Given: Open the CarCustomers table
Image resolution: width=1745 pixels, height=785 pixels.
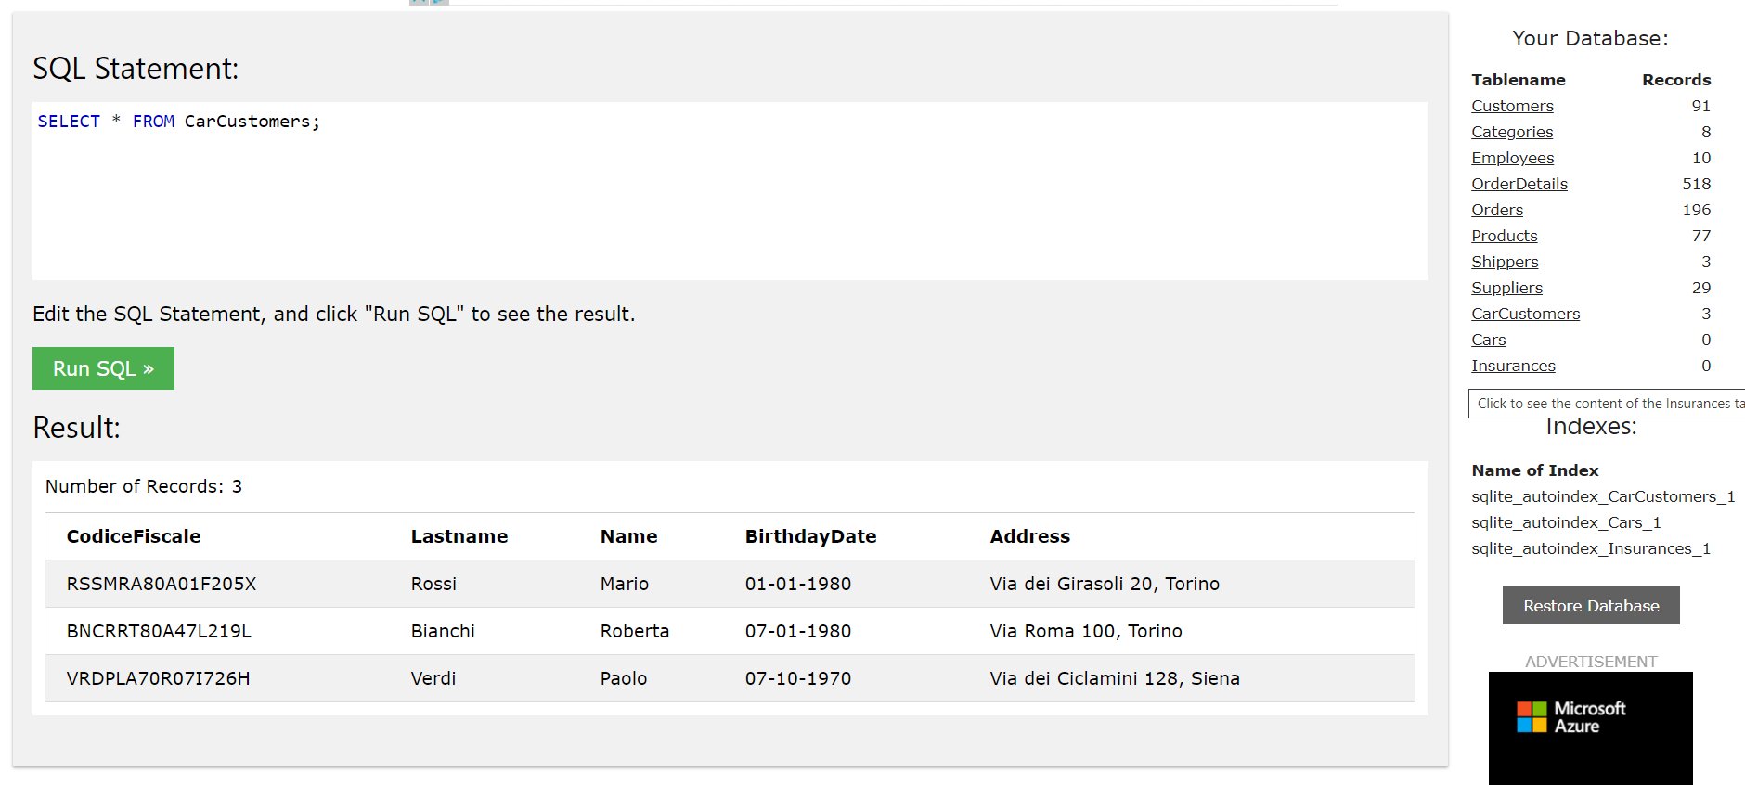Looking at the screenshot, I should coord(1525,314).
